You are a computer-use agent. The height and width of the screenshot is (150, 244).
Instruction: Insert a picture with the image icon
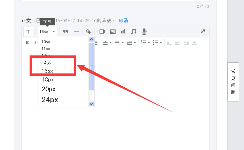[x=112, y=32]
